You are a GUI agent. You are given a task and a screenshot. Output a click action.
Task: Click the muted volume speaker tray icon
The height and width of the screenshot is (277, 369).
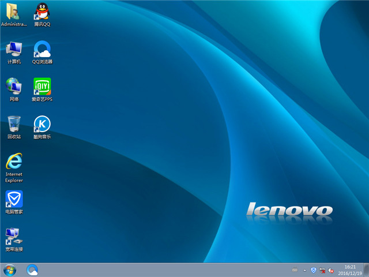click(331, 270)
